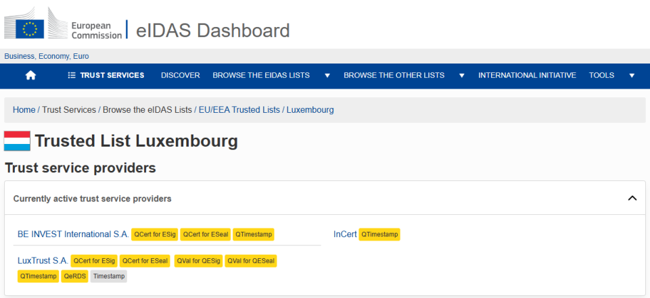
Task: Expand the Tools dropdown arrow
Action: coord(632,76)
